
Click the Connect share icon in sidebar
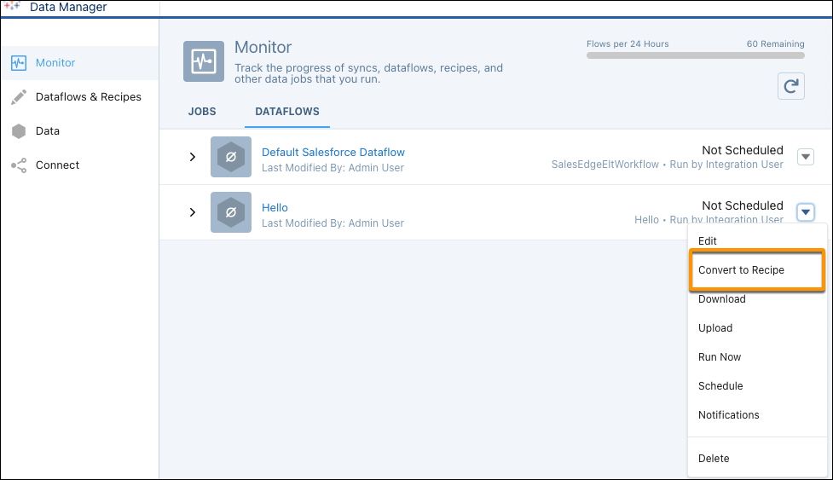[x=19, y=165]
